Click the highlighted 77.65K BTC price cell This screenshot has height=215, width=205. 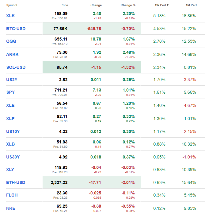click(61, 29)
